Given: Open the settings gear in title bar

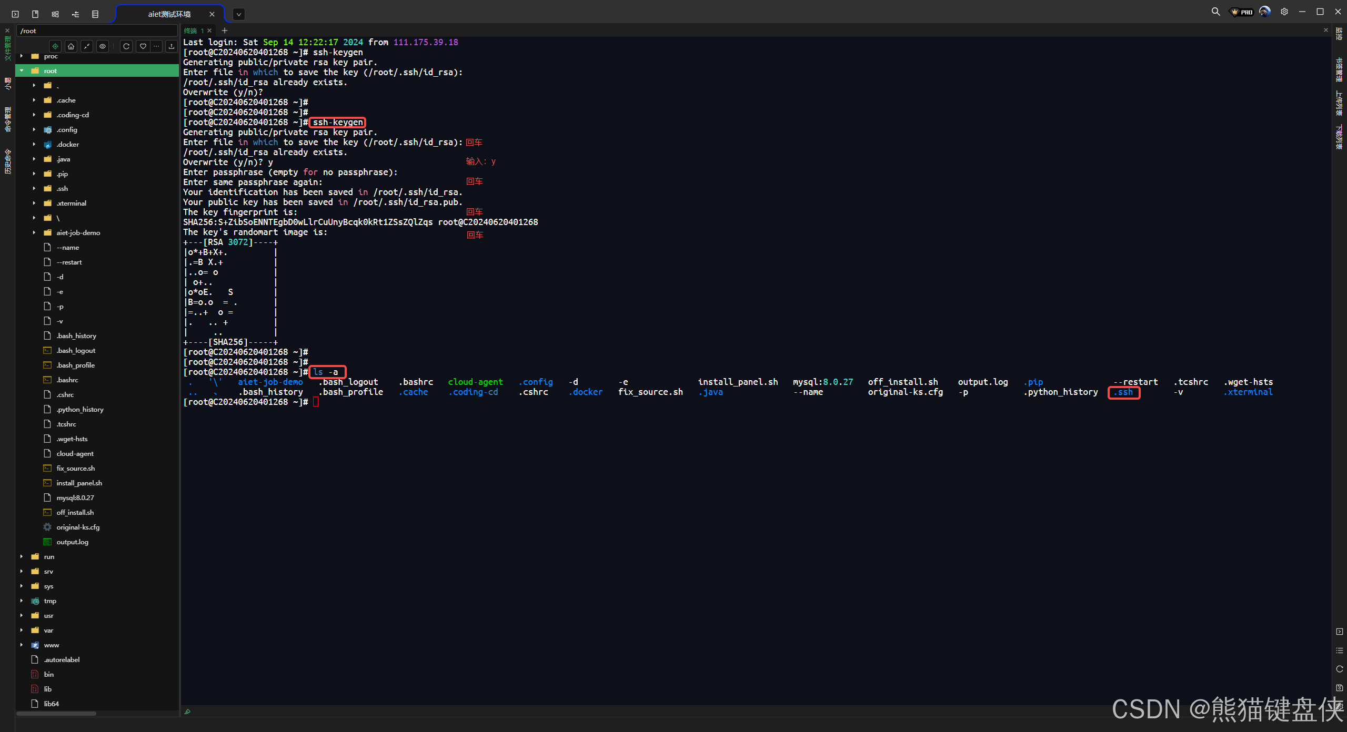Looking at the screenshot, I should [1284, 12].
